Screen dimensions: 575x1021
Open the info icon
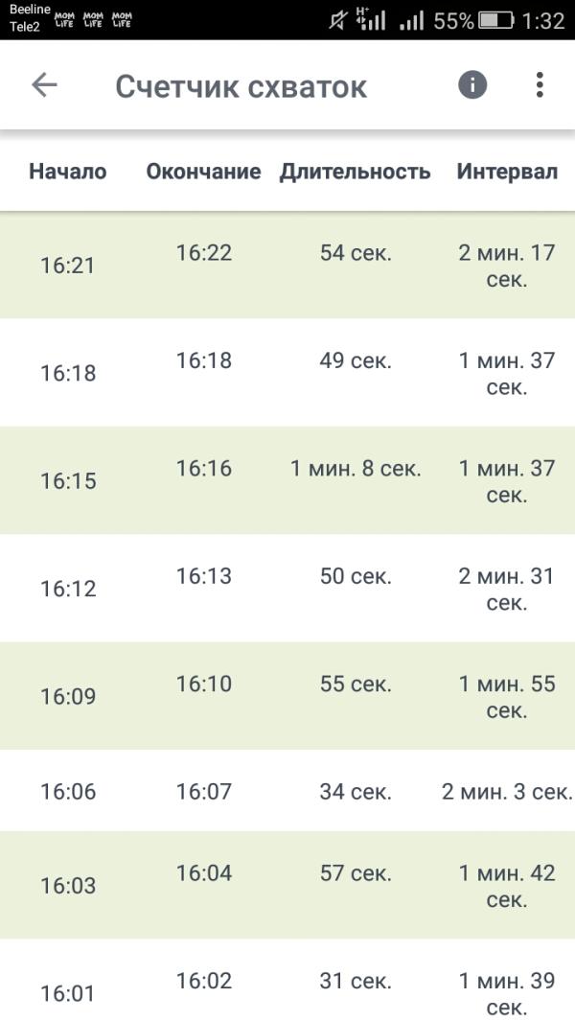pos(472,84)
